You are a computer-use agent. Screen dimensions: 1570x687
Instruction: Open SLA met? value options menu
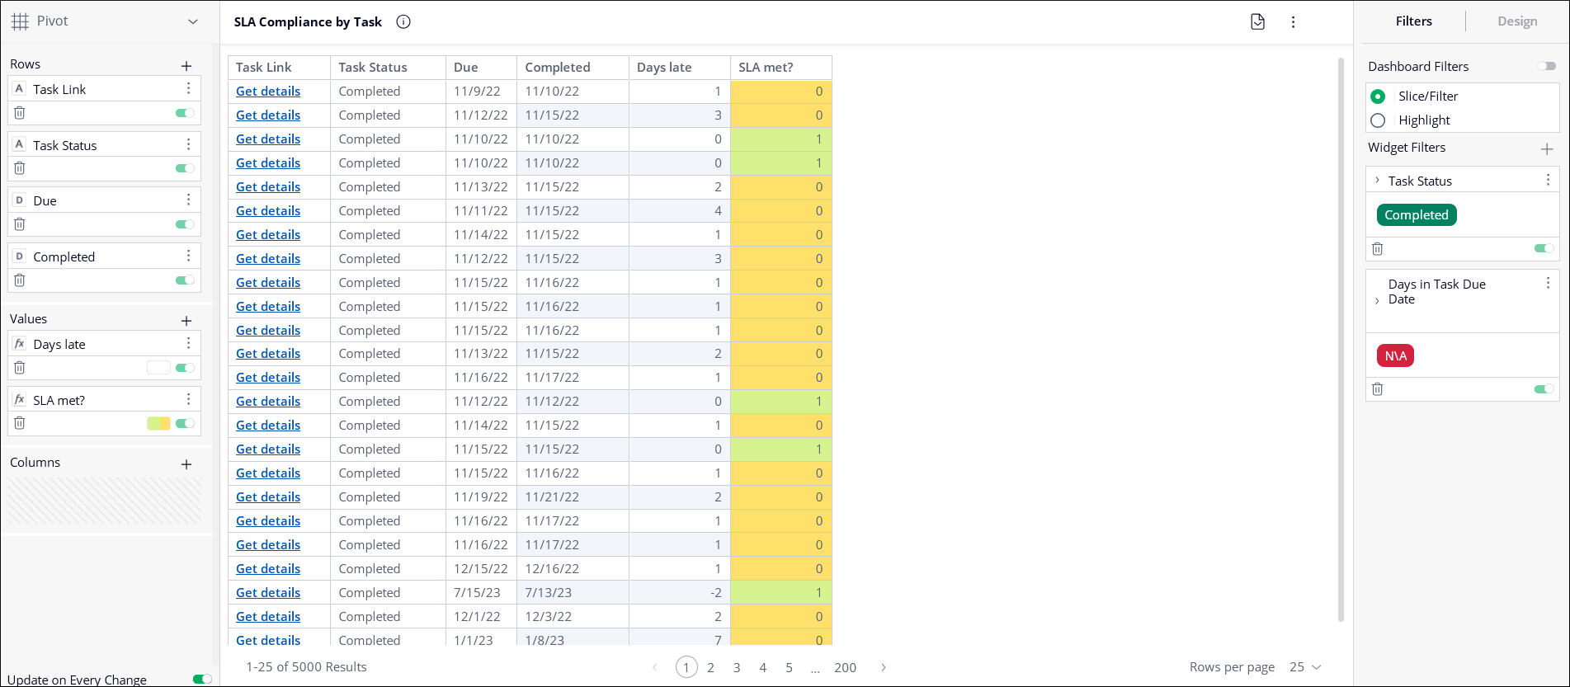[x=189, y=399]
